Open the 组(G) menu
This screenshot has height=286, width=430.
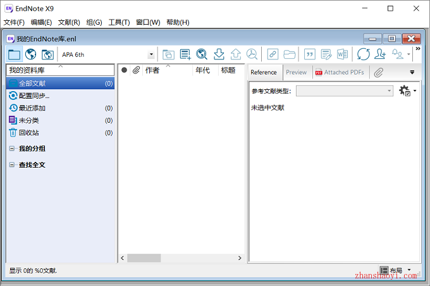[94, 22]
